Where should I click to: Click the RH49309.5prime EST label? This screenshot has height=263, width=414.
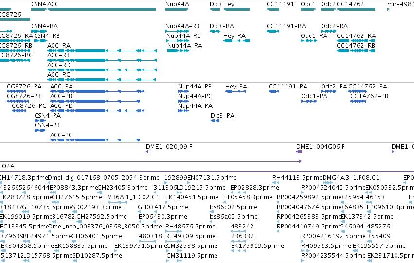[x=190, y=236]
